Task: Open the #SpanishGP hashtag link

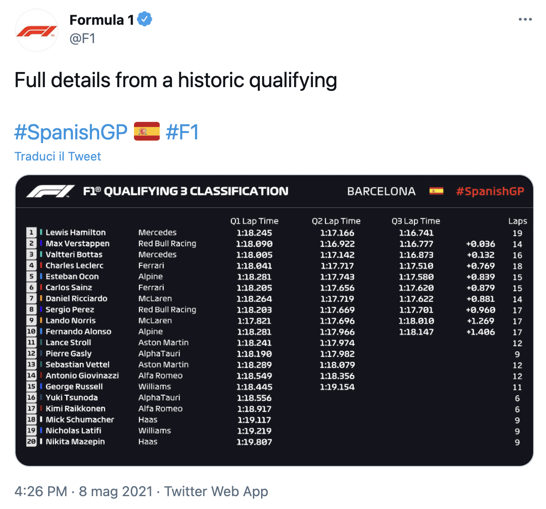Action: 71,132
